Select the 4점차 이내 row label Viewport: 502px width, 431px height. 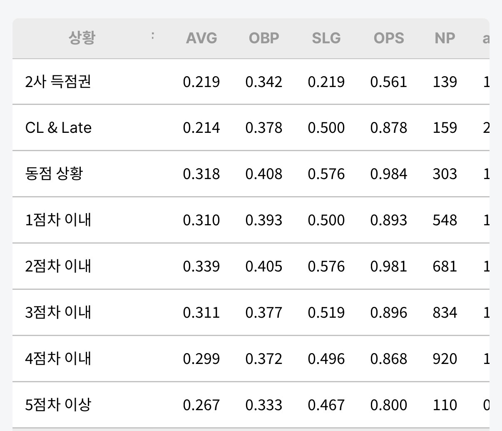tap(58, 359)
